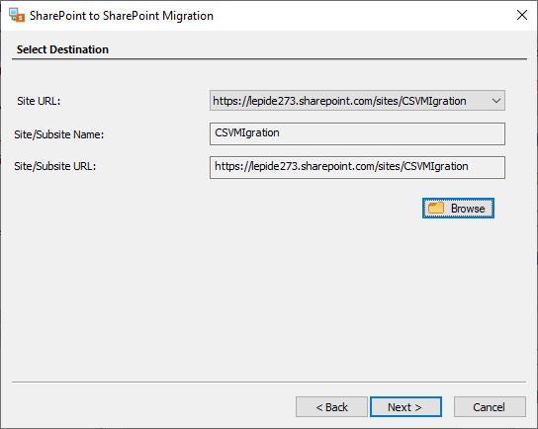Cancel the migration wizard

490,407
